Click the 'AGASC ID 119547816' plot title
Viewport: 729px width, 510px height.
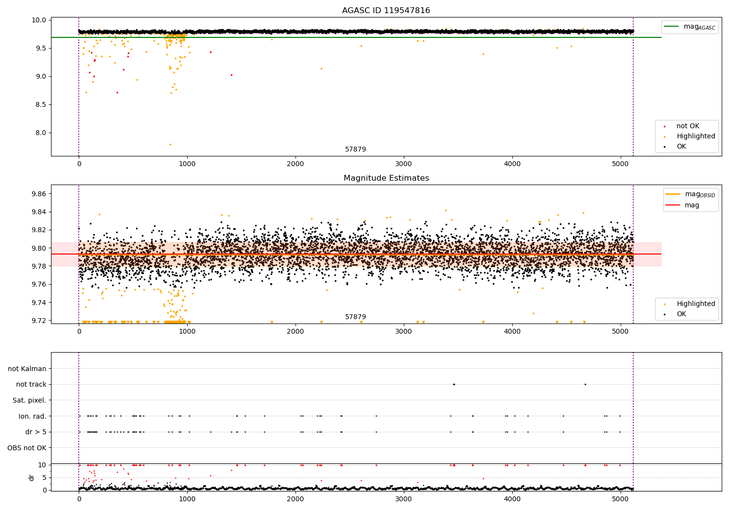pyautogui.click(x=386, y=11)
